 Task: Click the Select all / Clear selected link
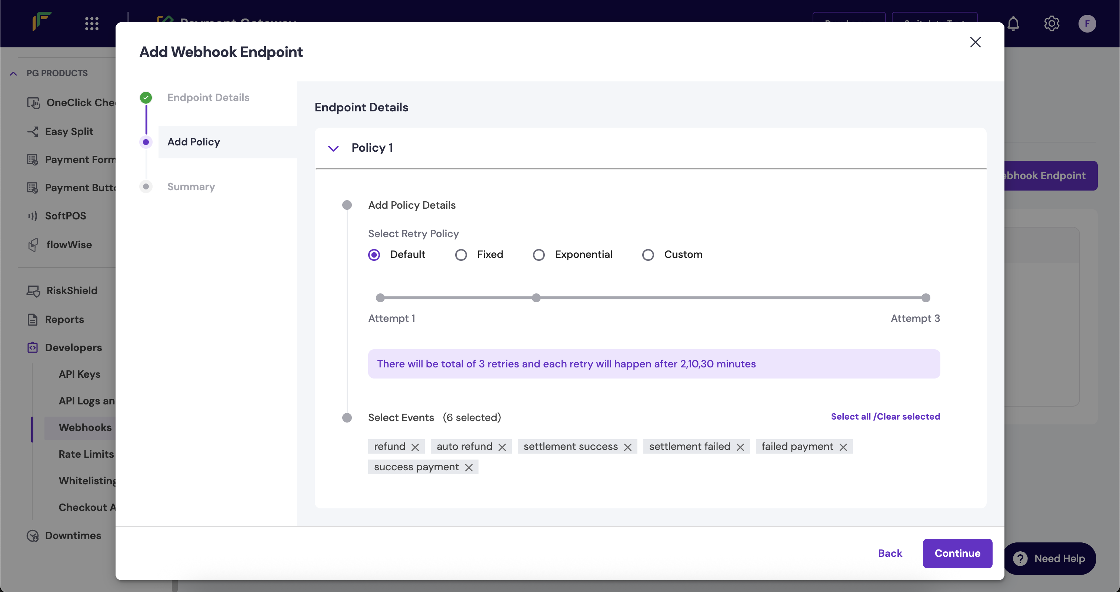(885, 417)
